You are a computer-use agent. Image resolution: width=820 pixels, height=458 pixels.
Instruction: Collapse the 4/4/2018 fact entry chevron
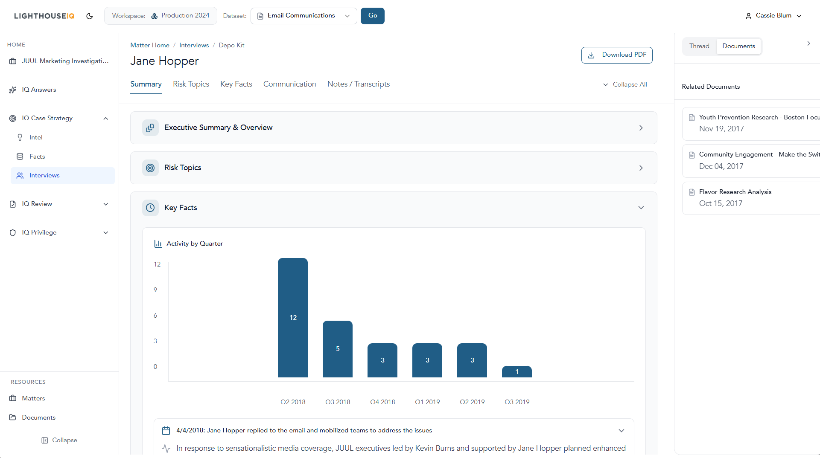(x=622, y=431)
